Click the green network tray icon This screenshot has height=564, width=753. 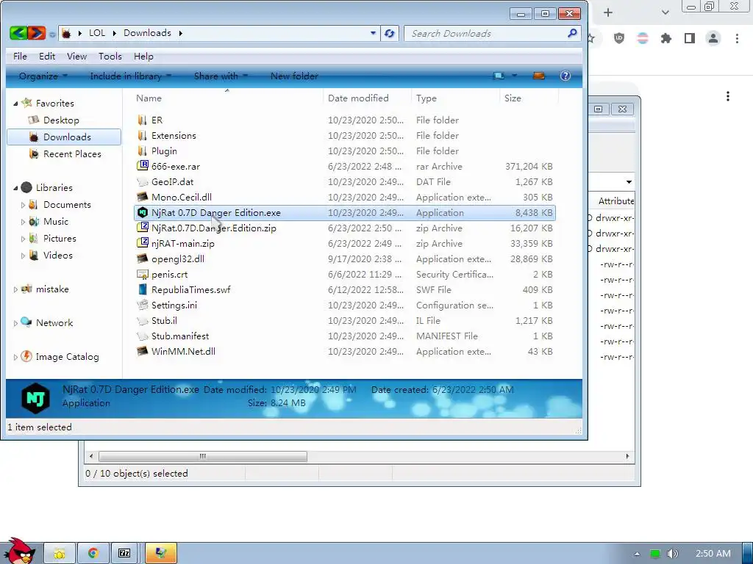tap(655, 554)
